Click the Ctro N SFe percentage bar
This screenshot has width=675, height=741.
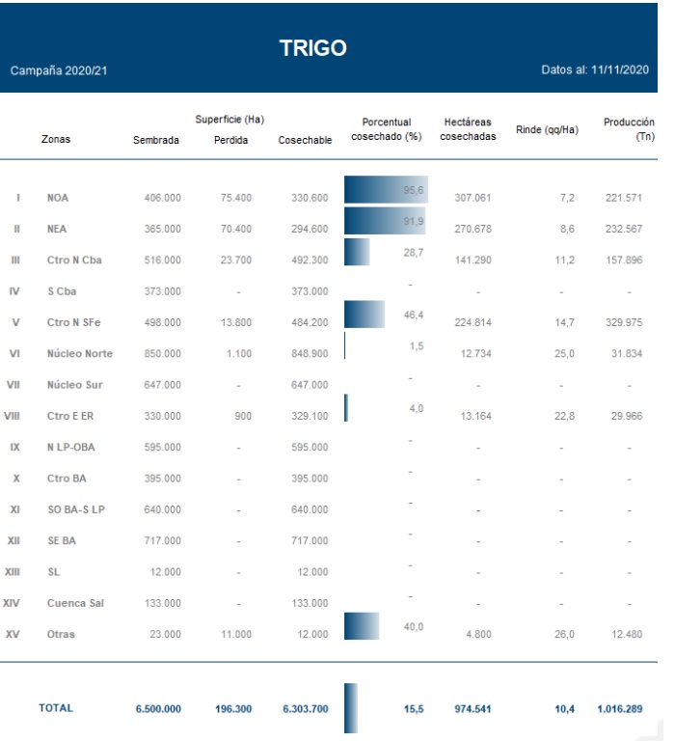click(364, 315)
